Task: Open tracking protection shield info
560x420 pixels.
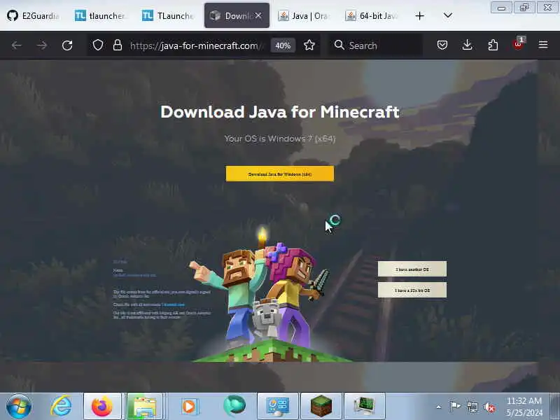Action: (x=98, y=45)
